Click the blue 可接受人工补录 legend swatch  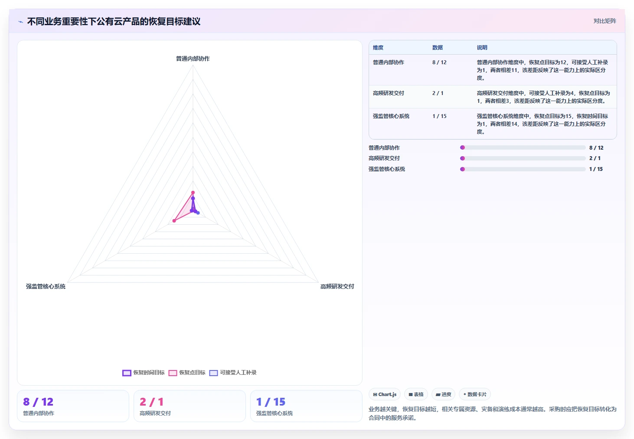click(213, 373)
